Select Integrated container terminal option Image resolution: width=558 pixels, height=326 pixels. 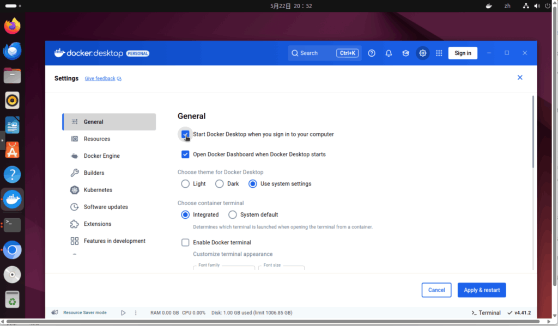[x=185, y=215]
